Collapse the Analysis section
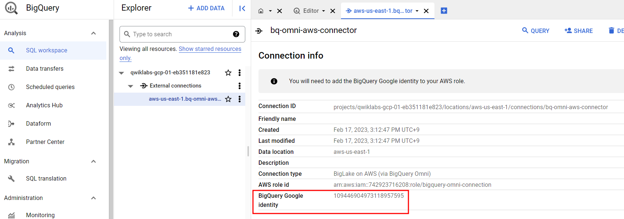This screenshot has height=219, width=624. pos(93,33)
